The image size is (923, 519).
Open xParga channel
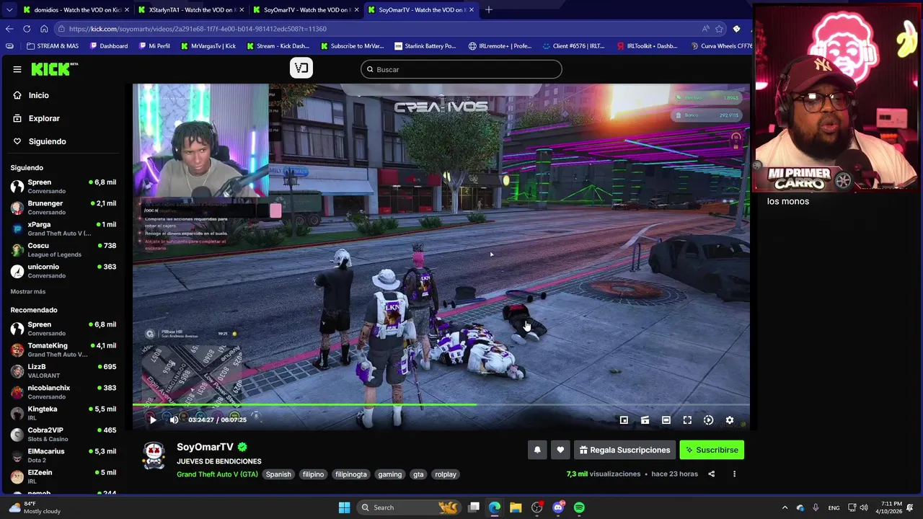63,229
